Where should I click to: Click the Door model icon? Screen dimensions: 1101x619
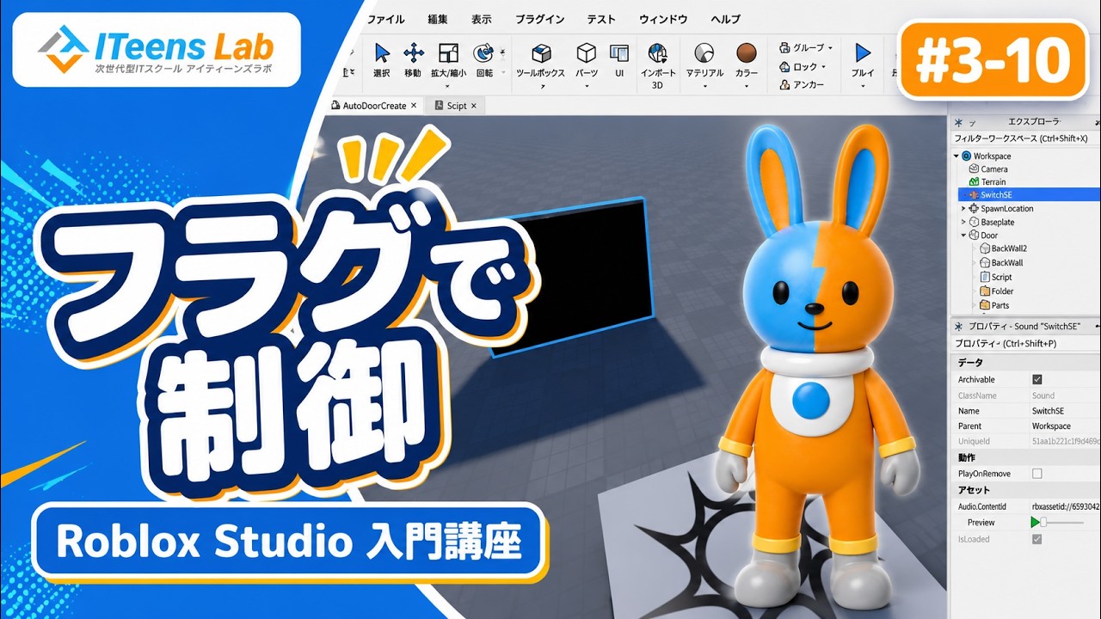click(975, 235)
